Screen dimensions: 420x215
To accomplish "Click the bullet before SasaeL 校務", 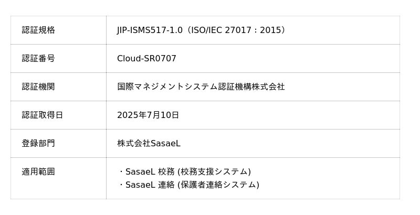I will [x=121, y=172].
